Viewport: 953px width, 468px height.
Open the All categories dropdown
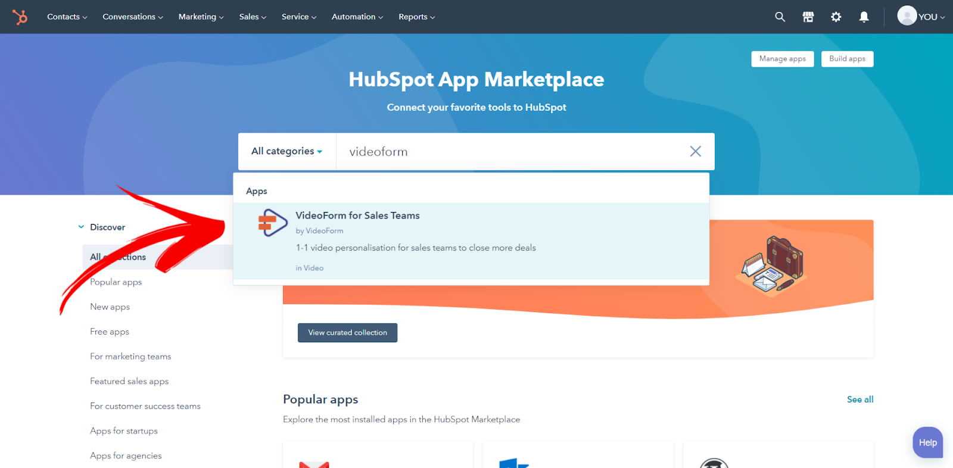tap(287, 151)
